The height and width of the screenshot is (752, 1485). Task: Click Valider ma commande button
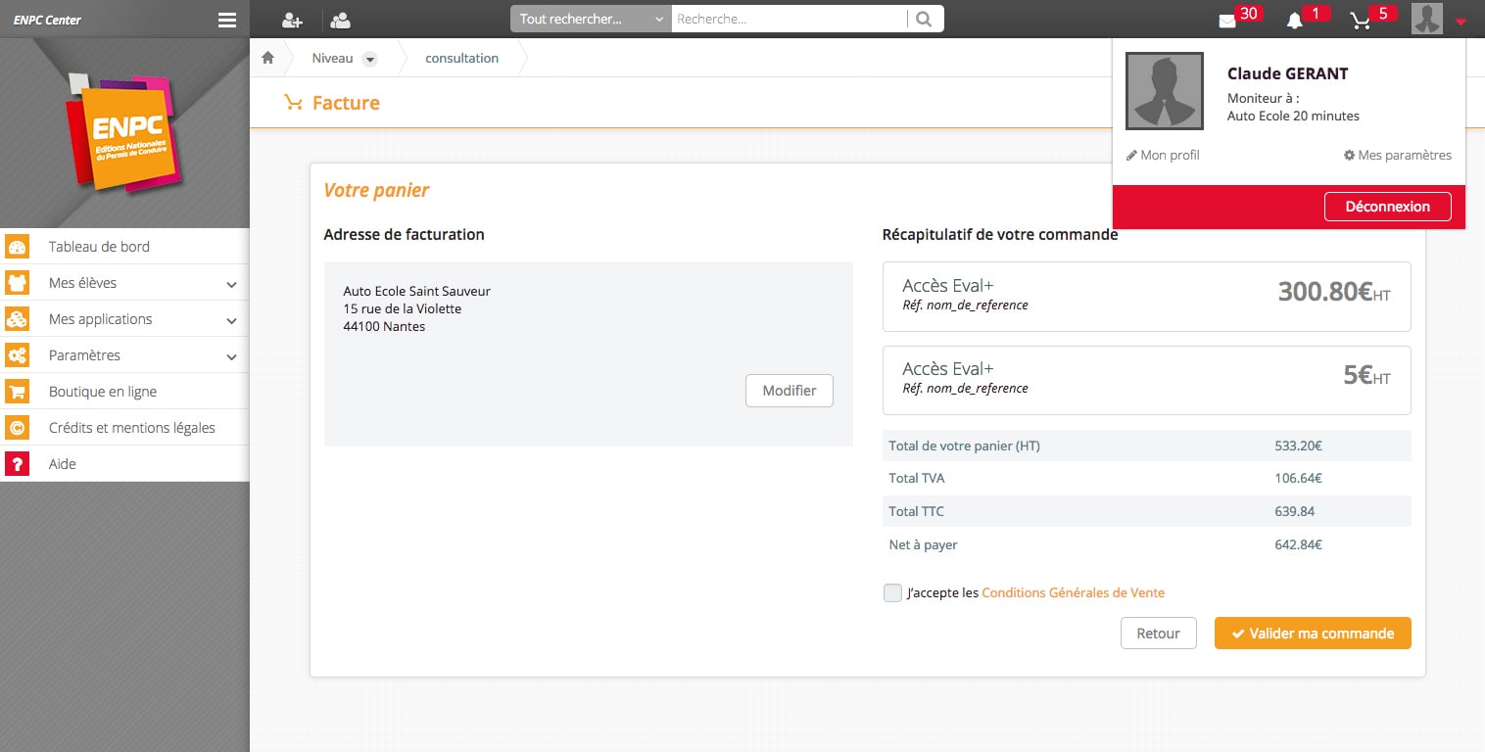1313,634
